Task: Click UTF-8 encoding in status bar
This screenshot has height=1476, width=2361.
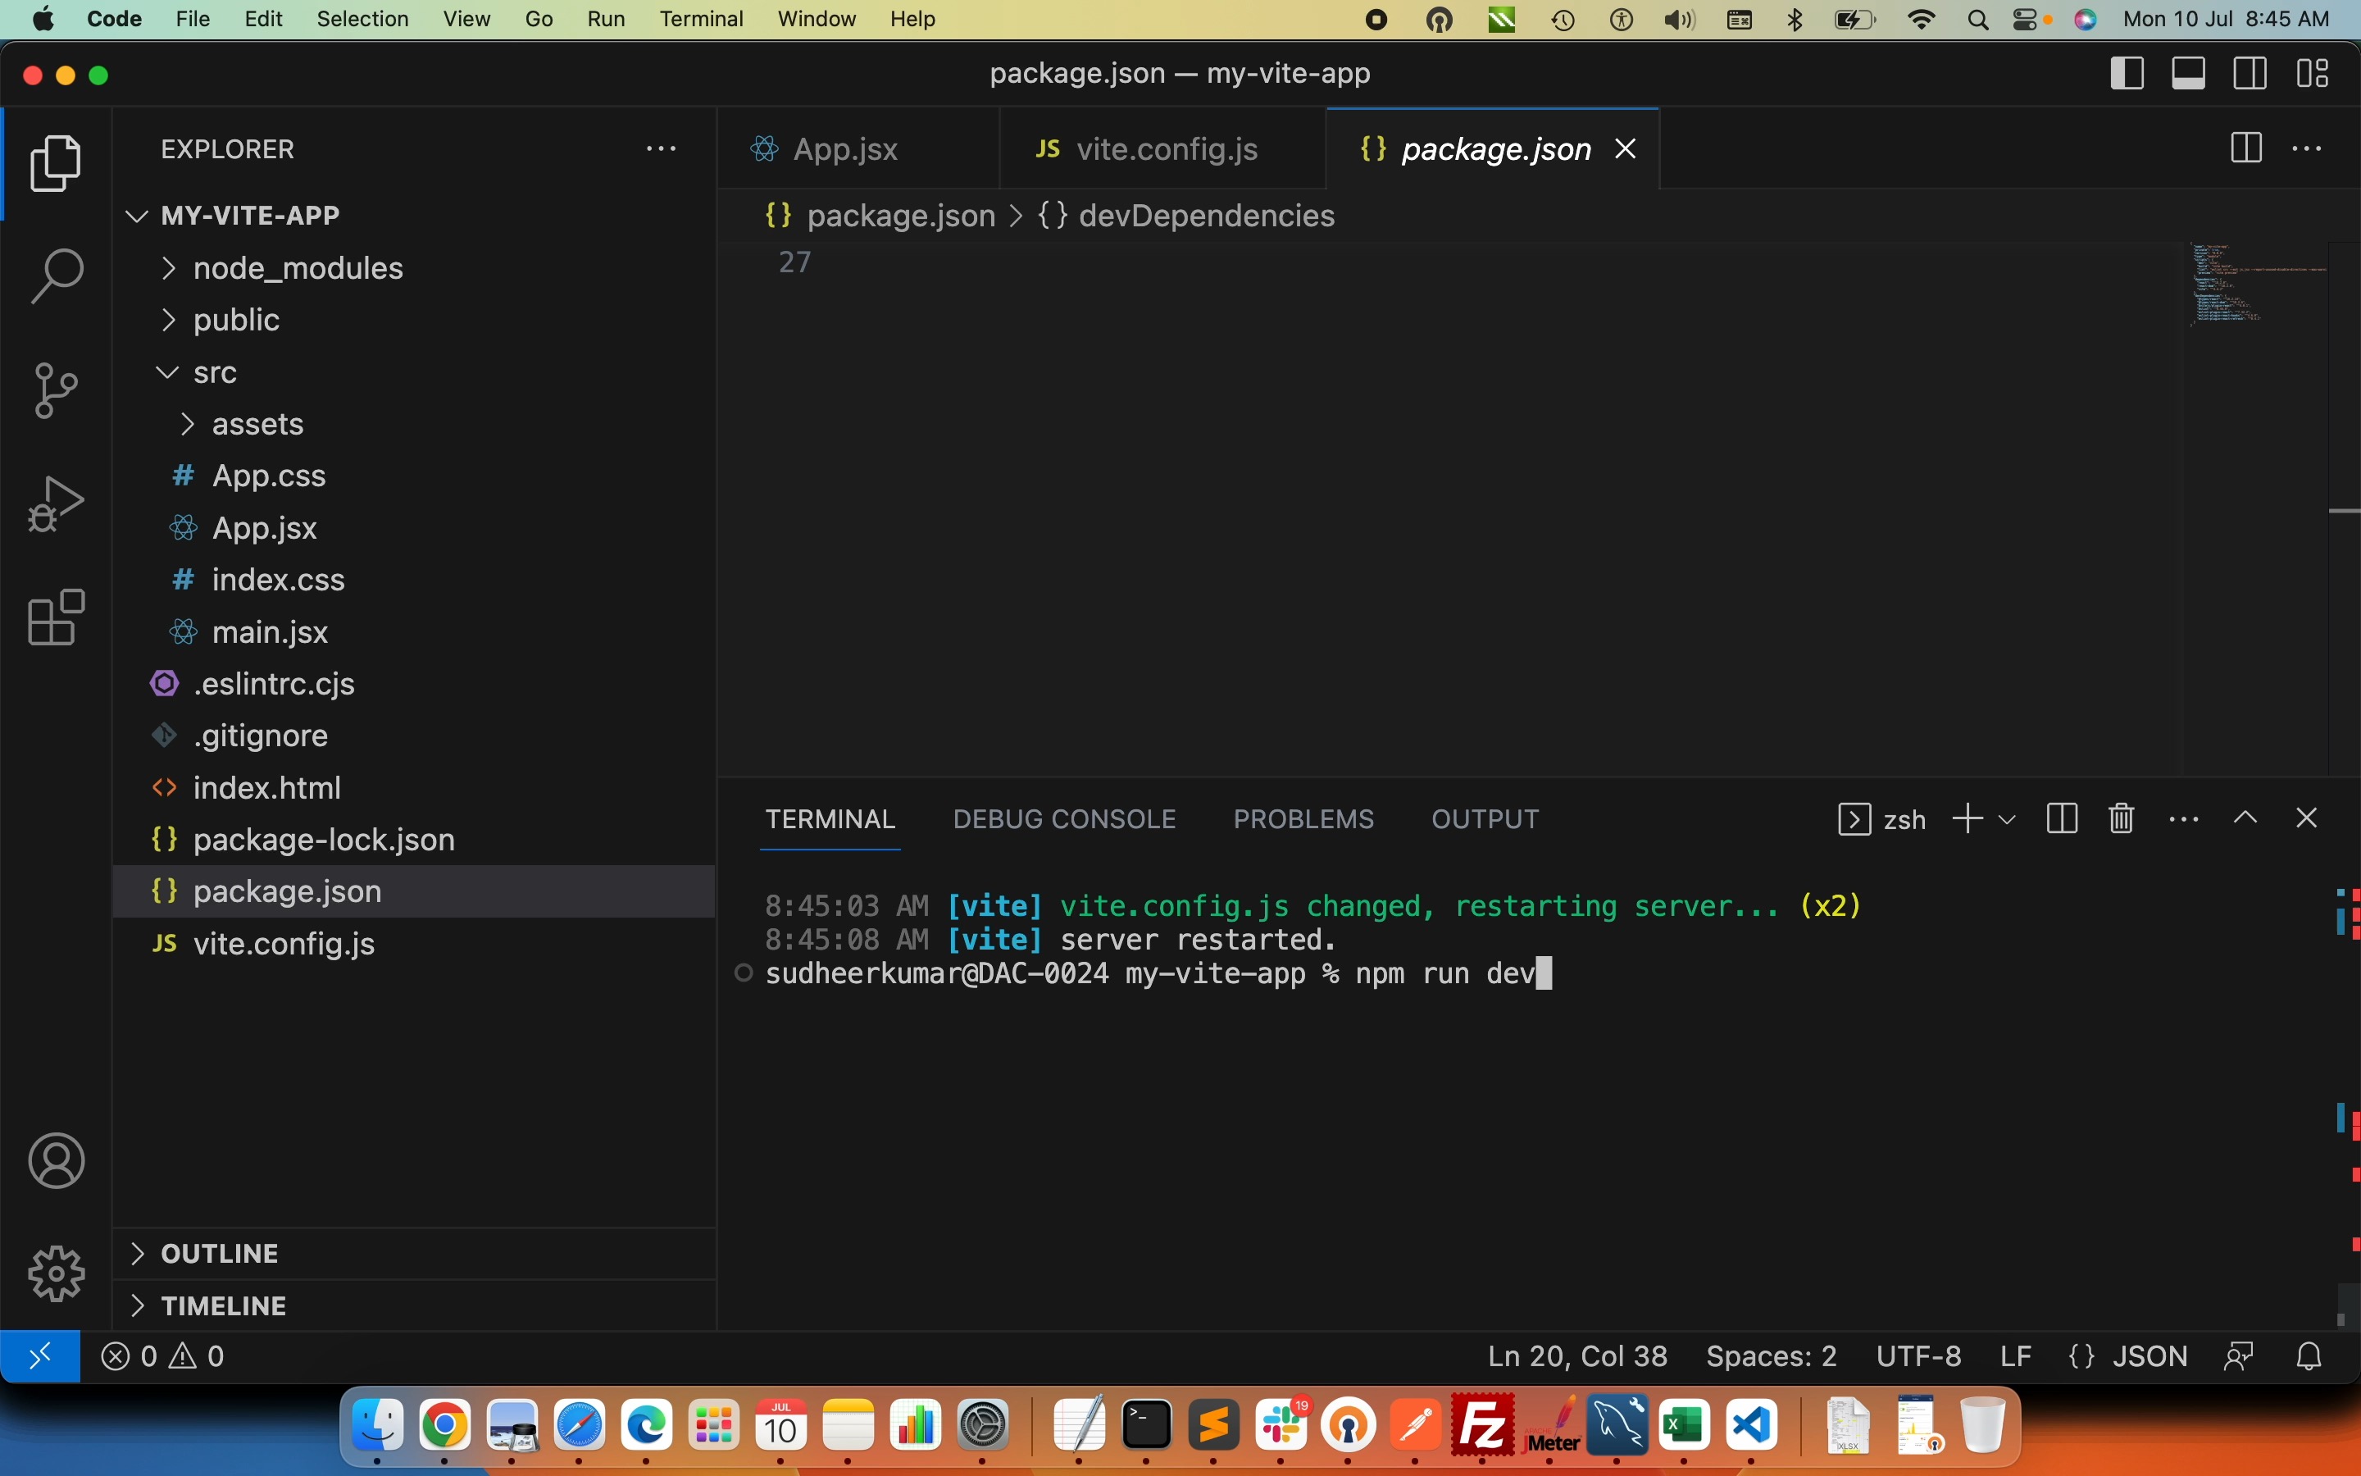Action: pos(1918,1356)
